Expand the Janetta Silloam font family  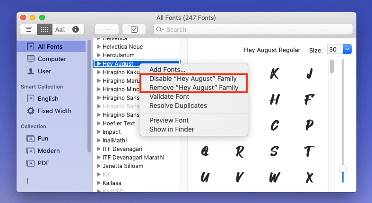[x=99, y=166]
